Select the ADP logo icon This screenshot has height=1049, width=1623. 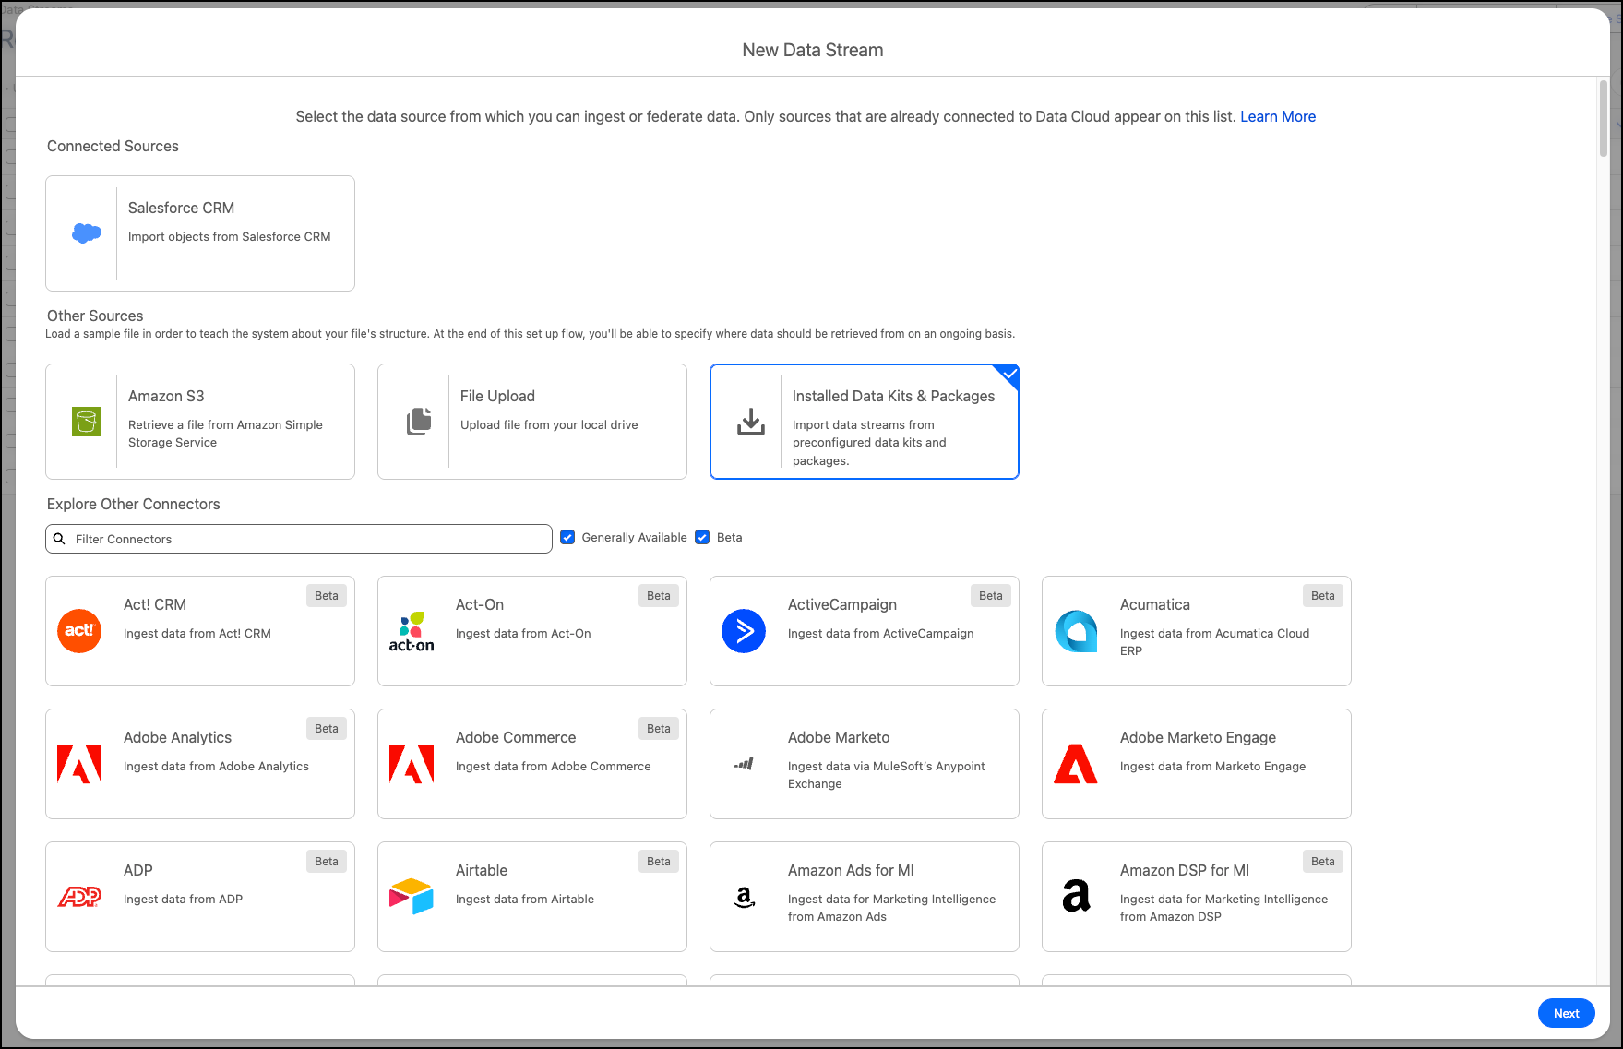click(79, 897)
